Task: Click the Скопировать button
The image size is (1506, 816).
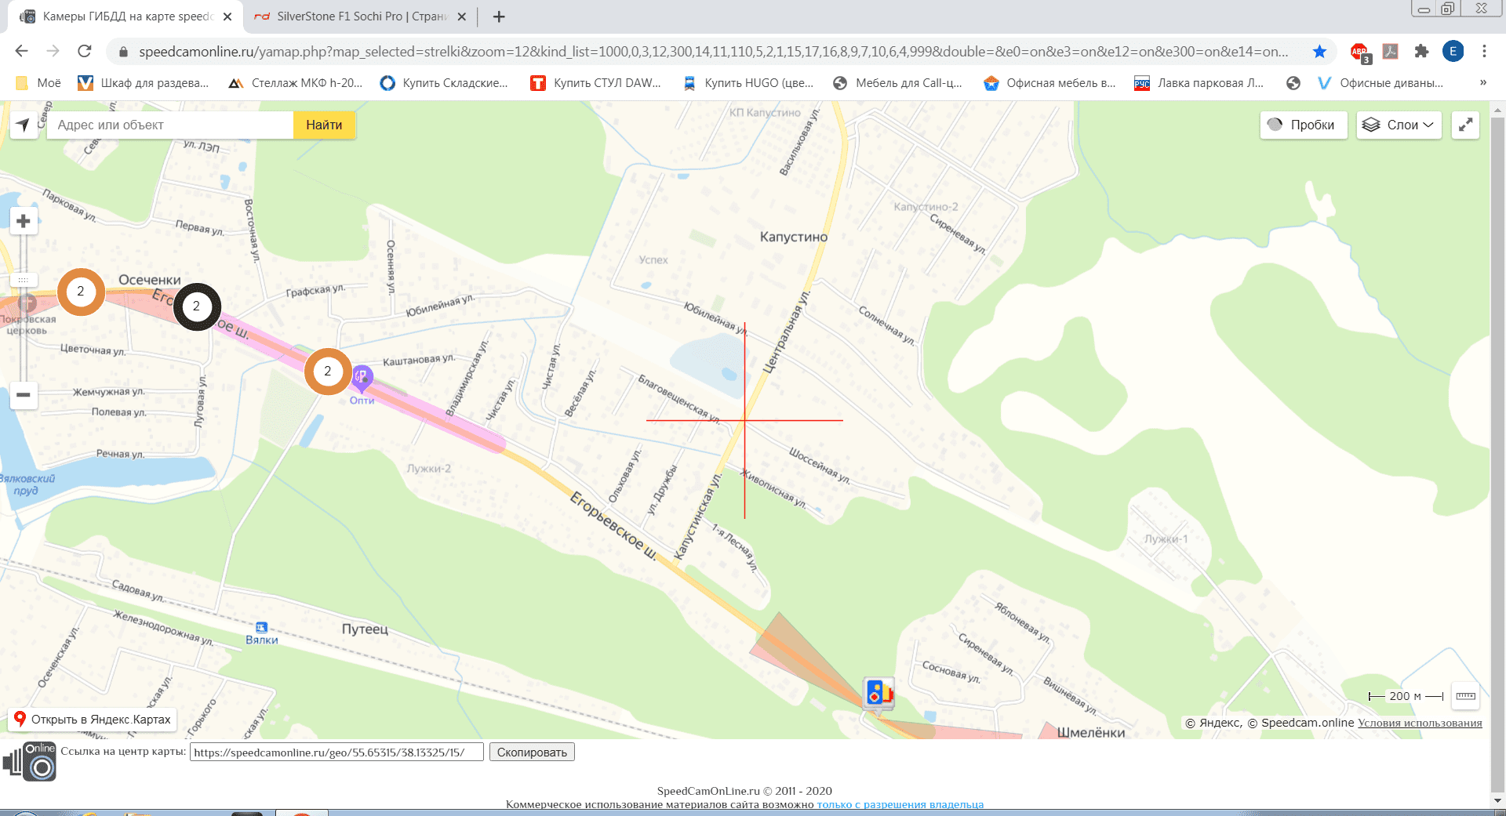Action: coord(532,753)
